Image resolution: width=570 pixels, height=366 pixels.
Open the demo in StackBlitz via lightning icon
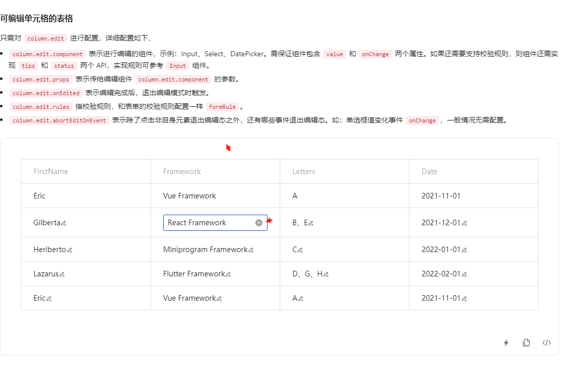click(x=506, y=343)
